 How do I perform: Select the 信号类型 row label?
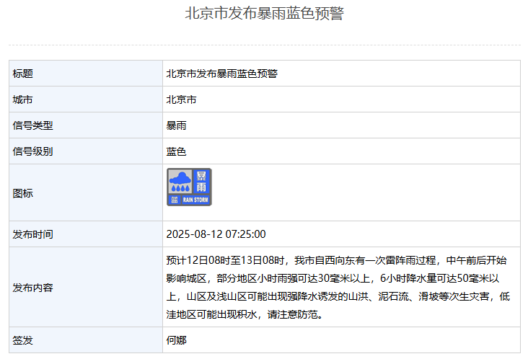(x=33, y=125)
